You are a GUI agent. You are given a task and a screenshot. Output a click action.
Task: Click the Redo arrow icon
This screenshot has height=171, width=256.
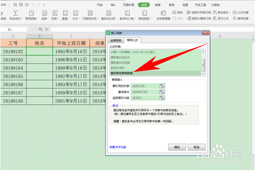pos(38,5)
